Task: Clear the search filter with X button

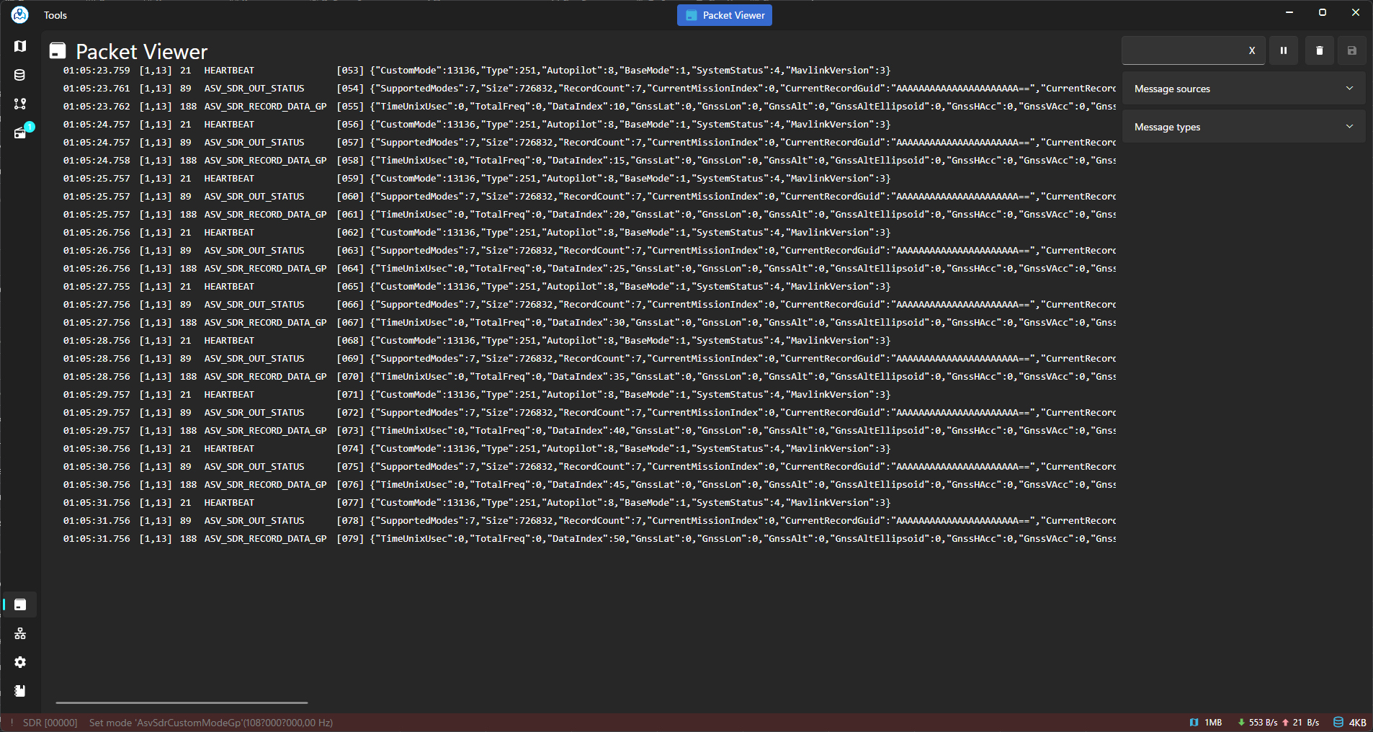Action: (1252, 50)
